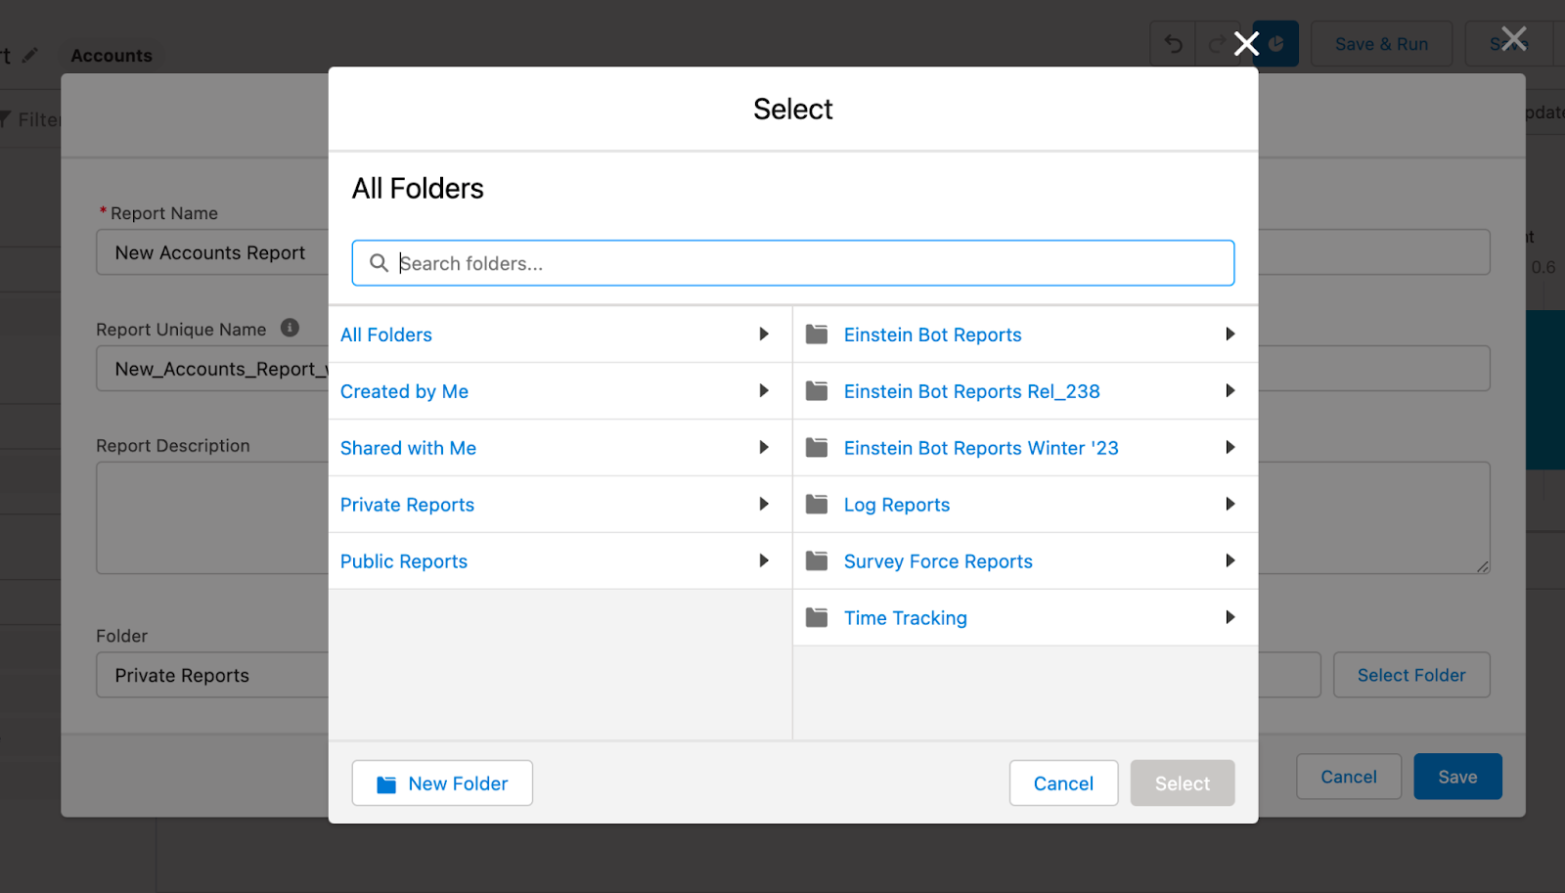Viewport: 1565px width, 893px height.
Task: Click the Report Unique Name field
Action: (x=212, y=369)
